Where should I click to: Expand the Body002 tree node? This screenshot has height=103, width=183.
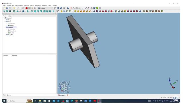point(5,35)
